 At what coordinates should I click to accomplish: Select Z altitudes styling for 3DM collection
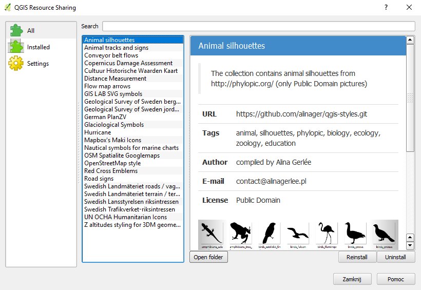tap(133, 225)
